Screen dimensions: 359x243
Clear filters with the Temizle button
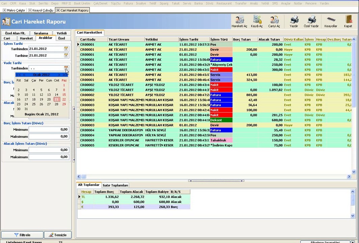[58, 235]
